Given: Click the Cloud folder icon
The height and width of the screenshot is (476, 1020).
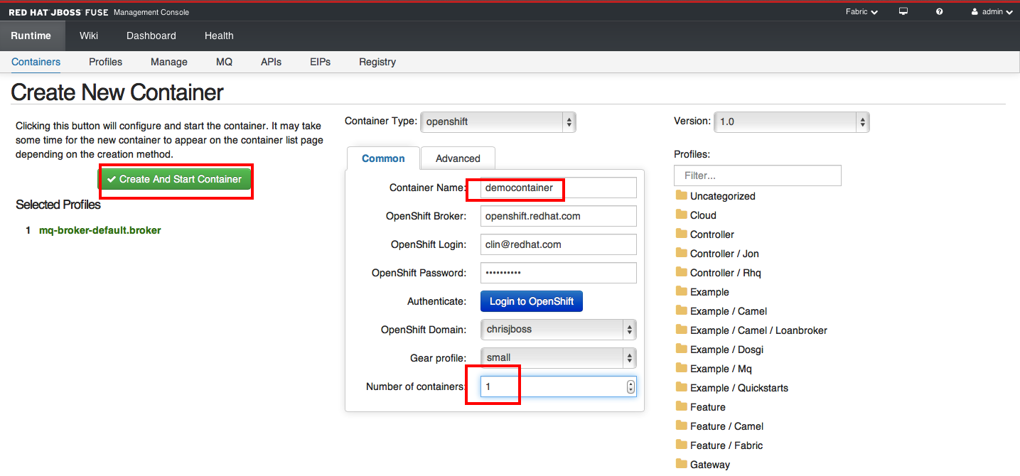Looking at the screenshot, I should click(682, 215).
